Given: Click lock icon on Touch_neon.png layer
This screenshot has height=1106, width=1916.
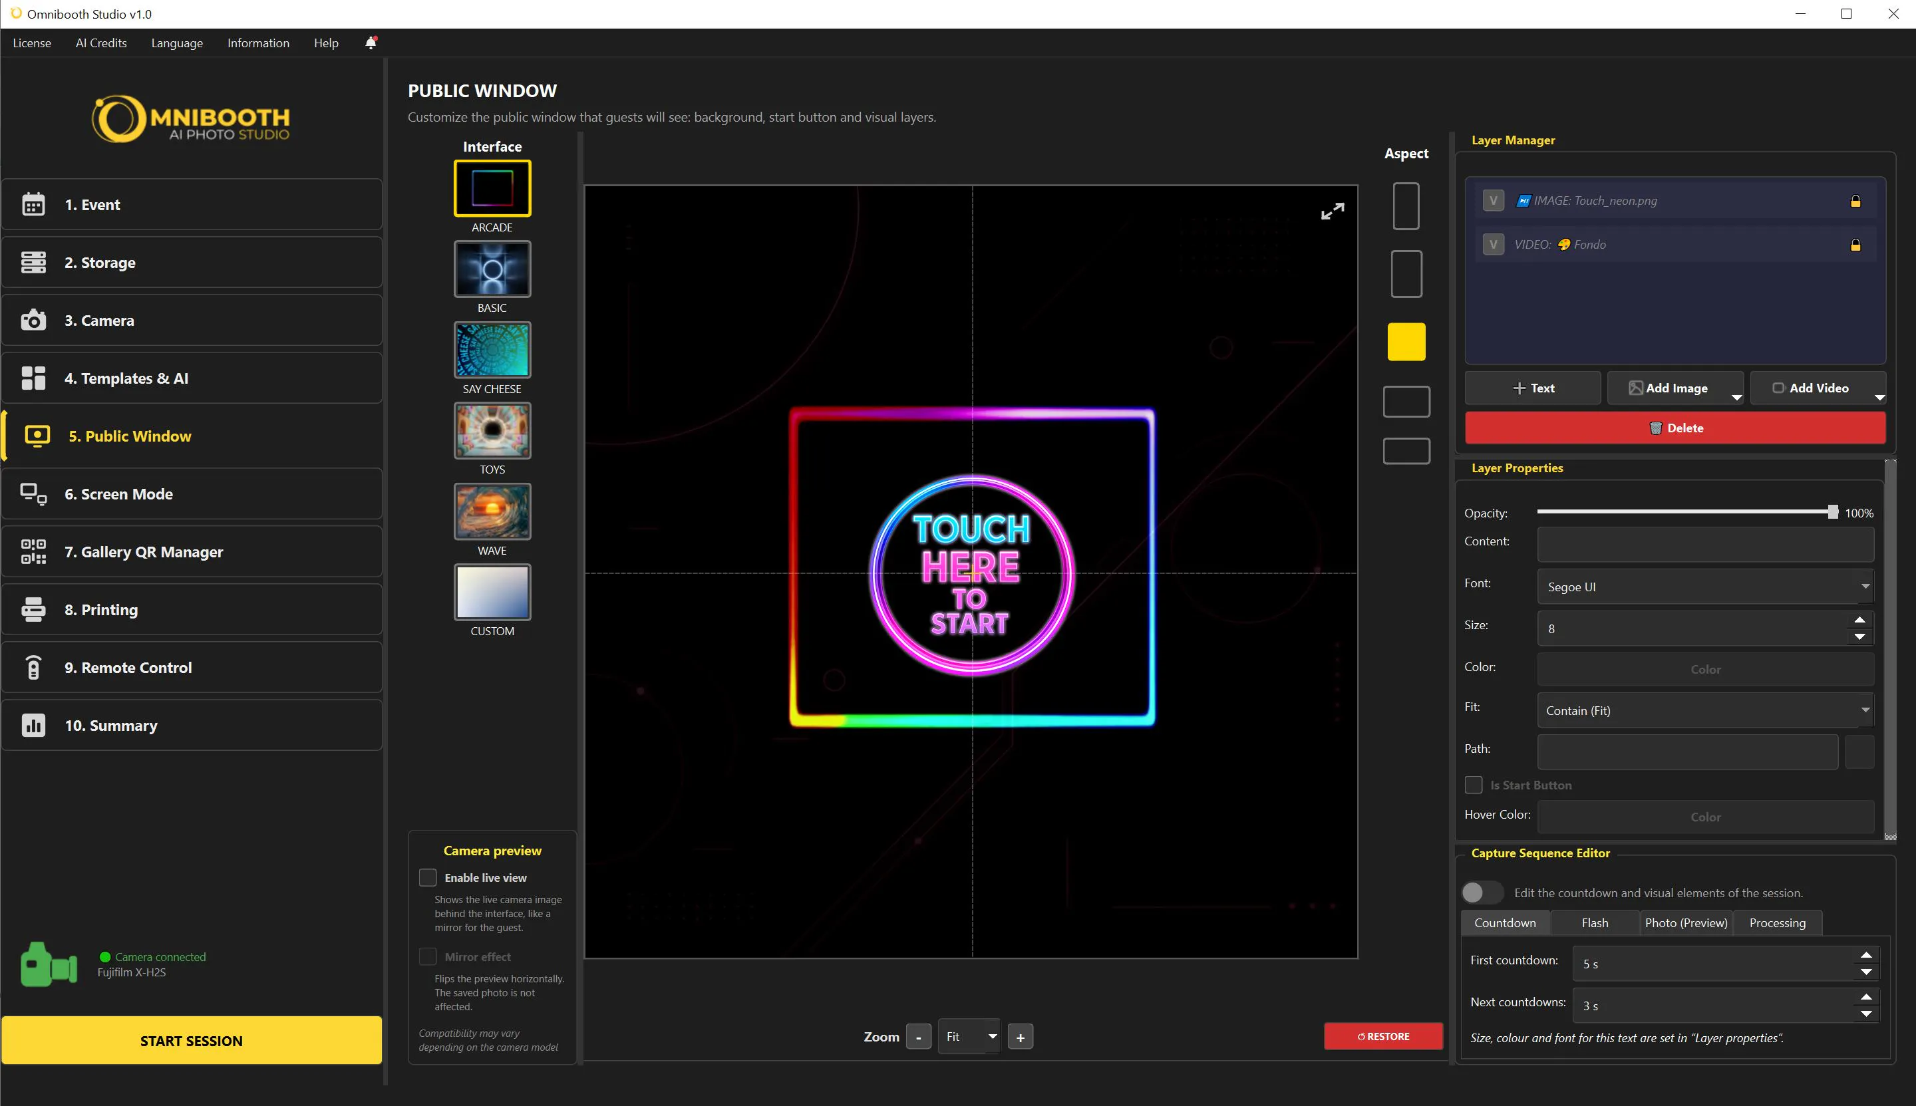Looking at the screenshot, I should click(x=1855, y=201).
